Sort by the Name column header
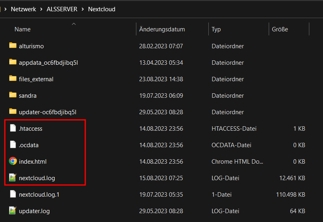 (x=23, y=29)
